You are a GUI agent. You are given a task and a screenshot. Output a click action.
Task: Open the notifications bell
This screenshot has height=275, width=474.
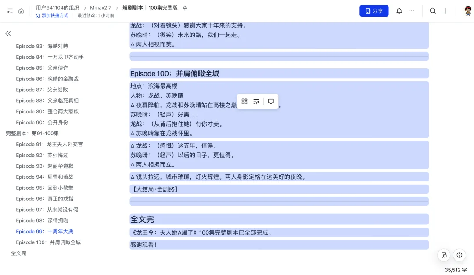[399, 11]
